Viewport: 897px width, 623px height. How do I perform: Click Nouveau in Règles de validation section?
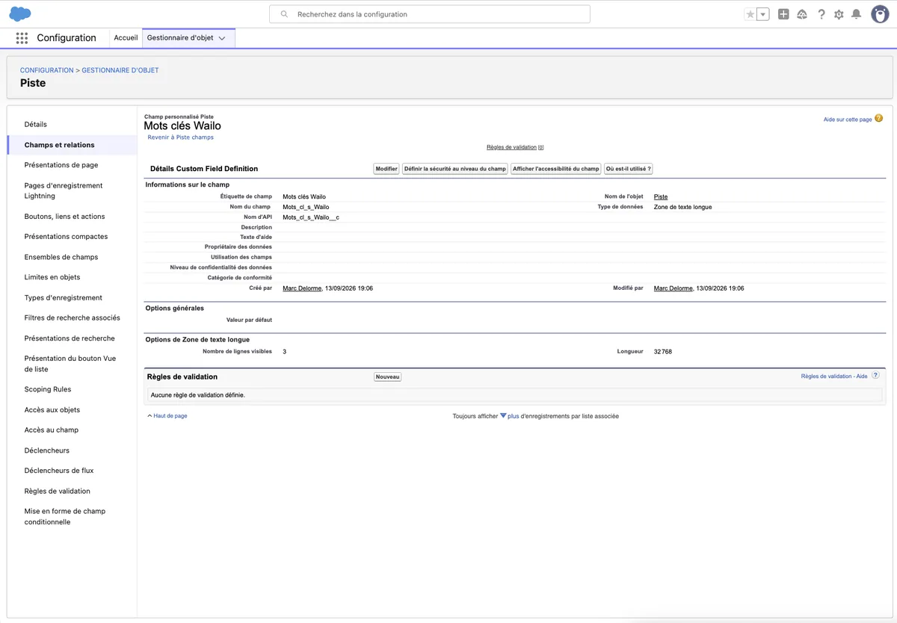click(x=388, y=376)
